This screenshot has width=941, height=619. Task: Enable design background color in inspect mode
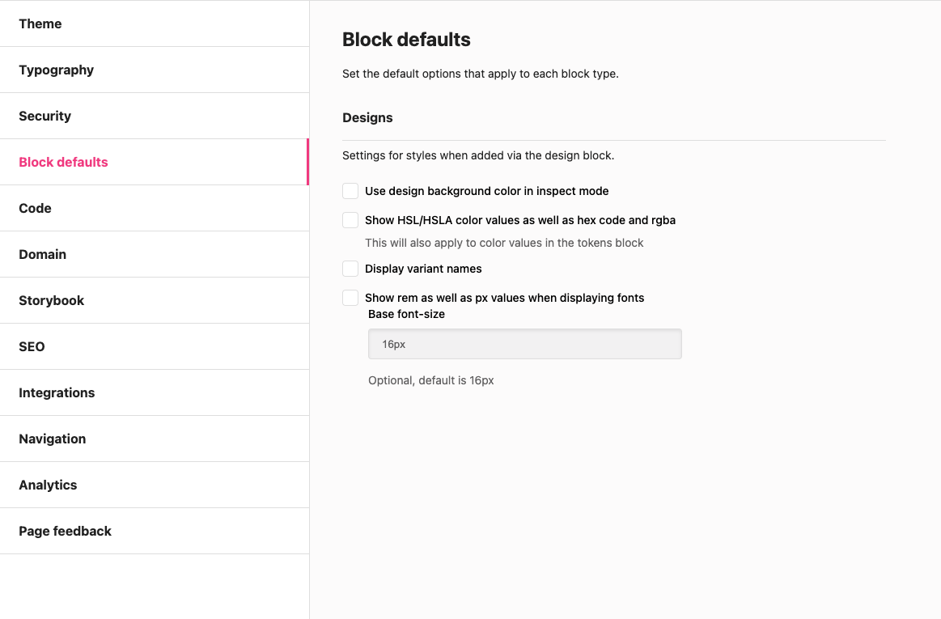[x=350, y=191]
